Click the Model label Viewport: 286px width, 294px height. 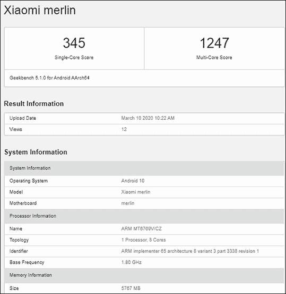[x=16, y=192]
